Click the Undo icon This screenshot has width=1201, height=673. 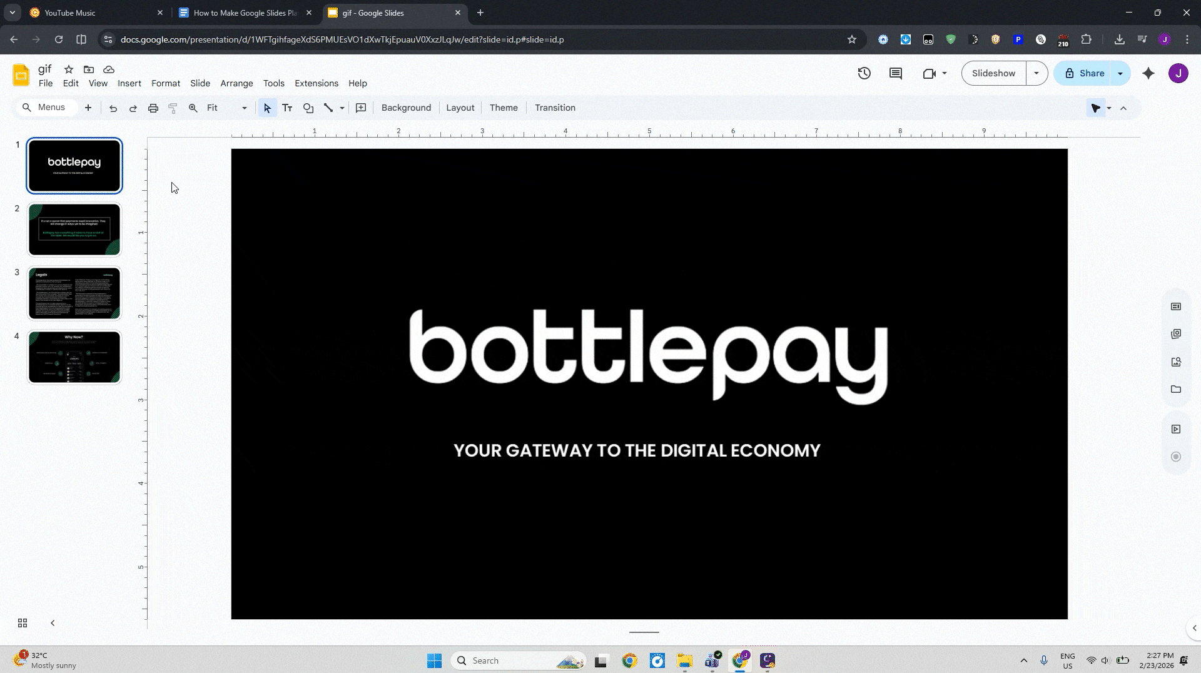point(113,108)
